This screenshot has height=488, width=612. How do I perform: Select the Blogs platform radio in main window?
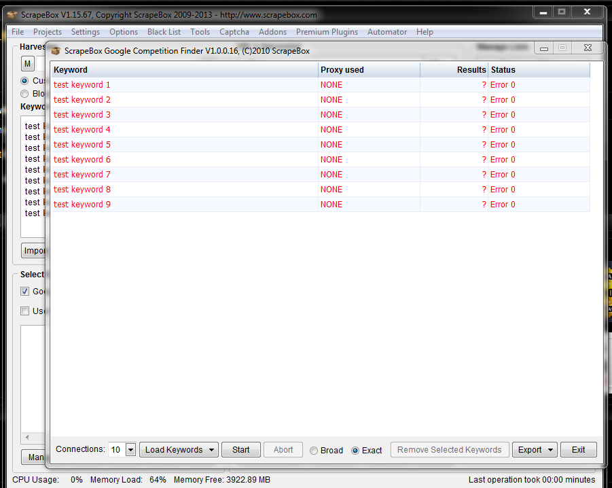(x=24, y=94)
